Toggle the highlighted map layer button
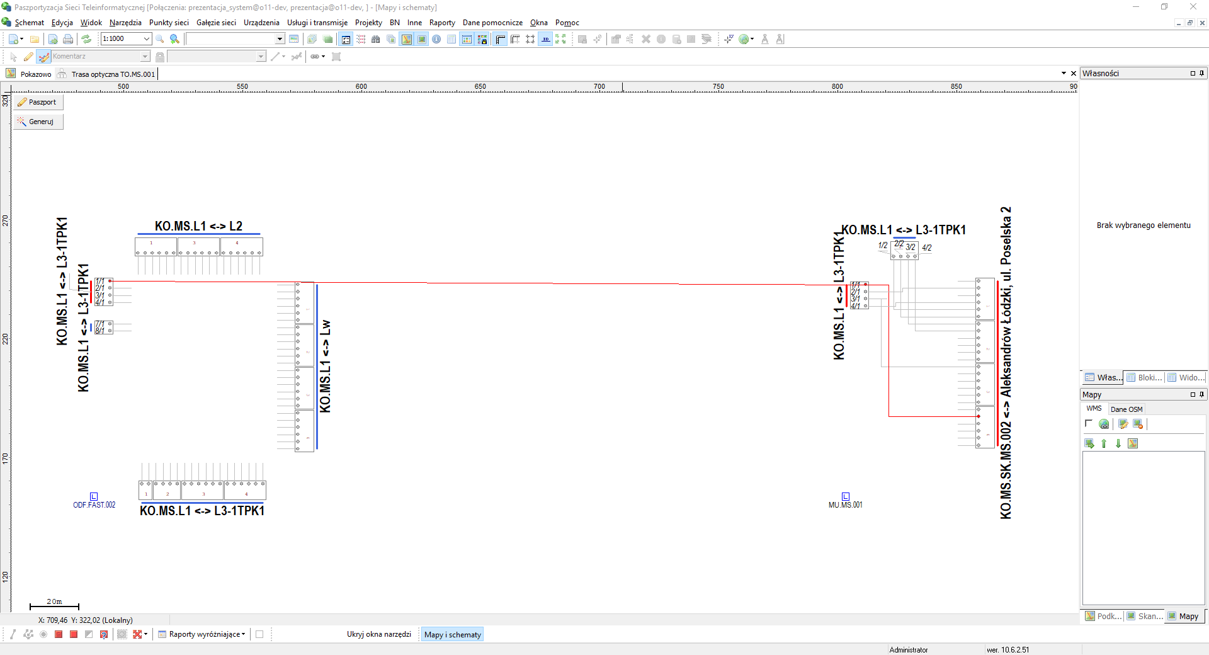Viewport: 1209px width, 655px height. (407, 39)
